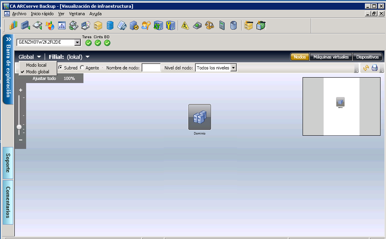Open the Comentarios side panel tab
This screenshot has width=386, height=239.
pyautogui.click(x=8, y=202)
